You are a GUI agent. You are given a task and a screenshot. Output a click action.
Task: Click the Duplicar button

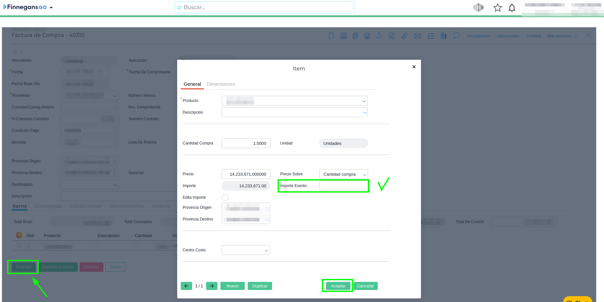click(260, 286)
